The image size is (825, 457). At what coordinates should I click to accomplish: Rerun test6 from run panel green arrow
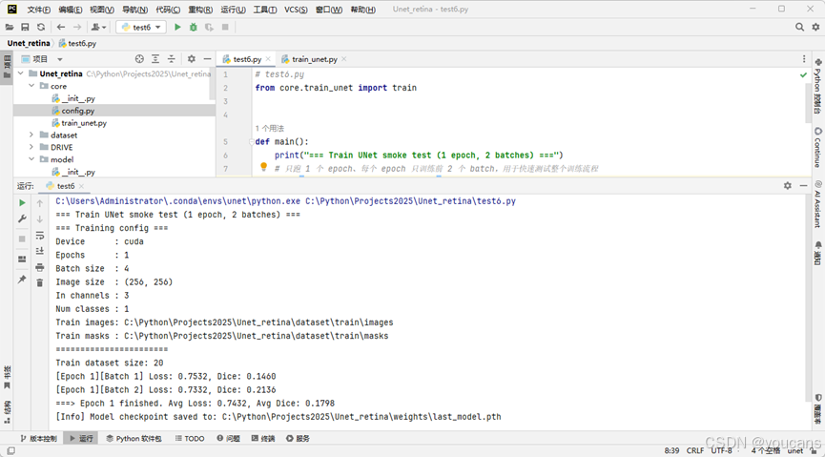point(22,202)
